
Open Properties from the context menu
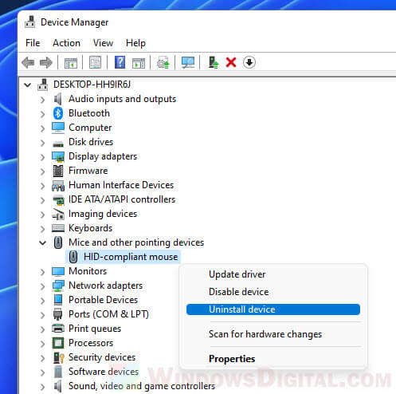pos(273,359)
